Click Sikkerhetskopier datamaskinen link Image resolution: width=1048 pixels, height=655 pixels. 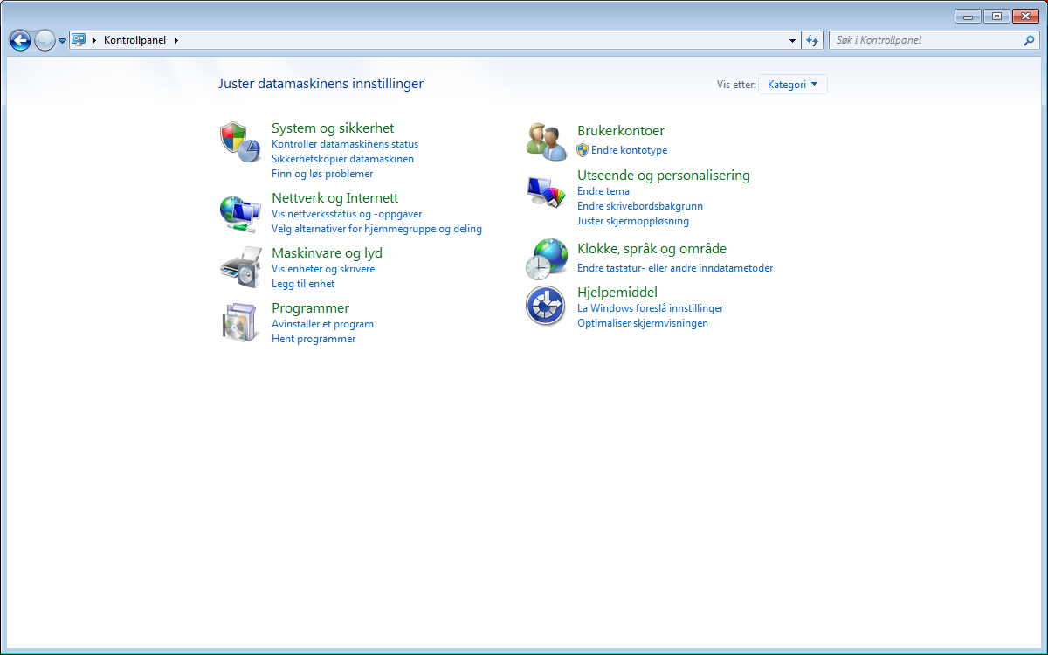(342, 159)
